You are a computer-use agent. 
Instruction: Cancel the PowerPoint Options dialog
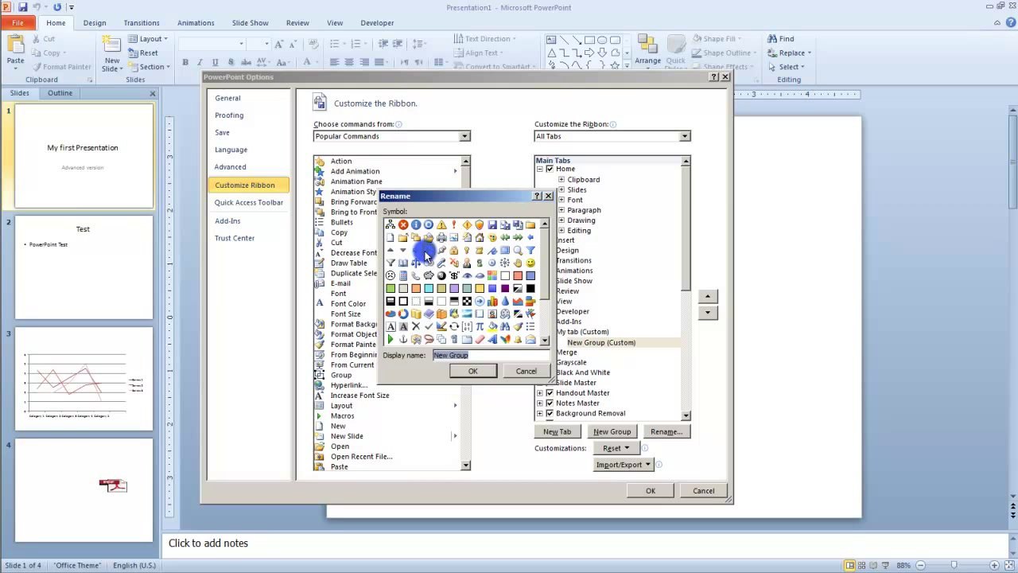tap(703, 491)
